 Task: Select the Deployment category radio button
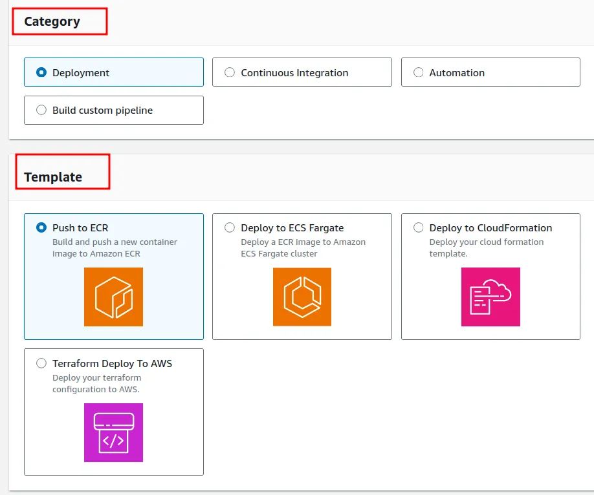(41, 72)
